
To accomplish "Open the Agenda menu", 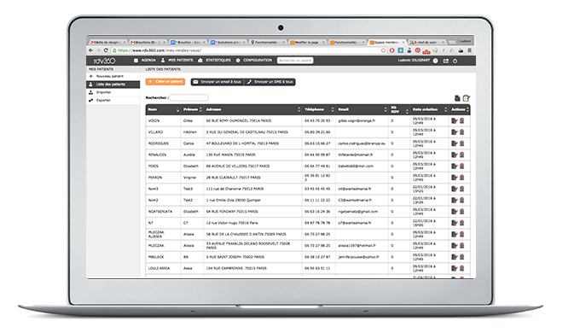I will (x=145, y=60).
